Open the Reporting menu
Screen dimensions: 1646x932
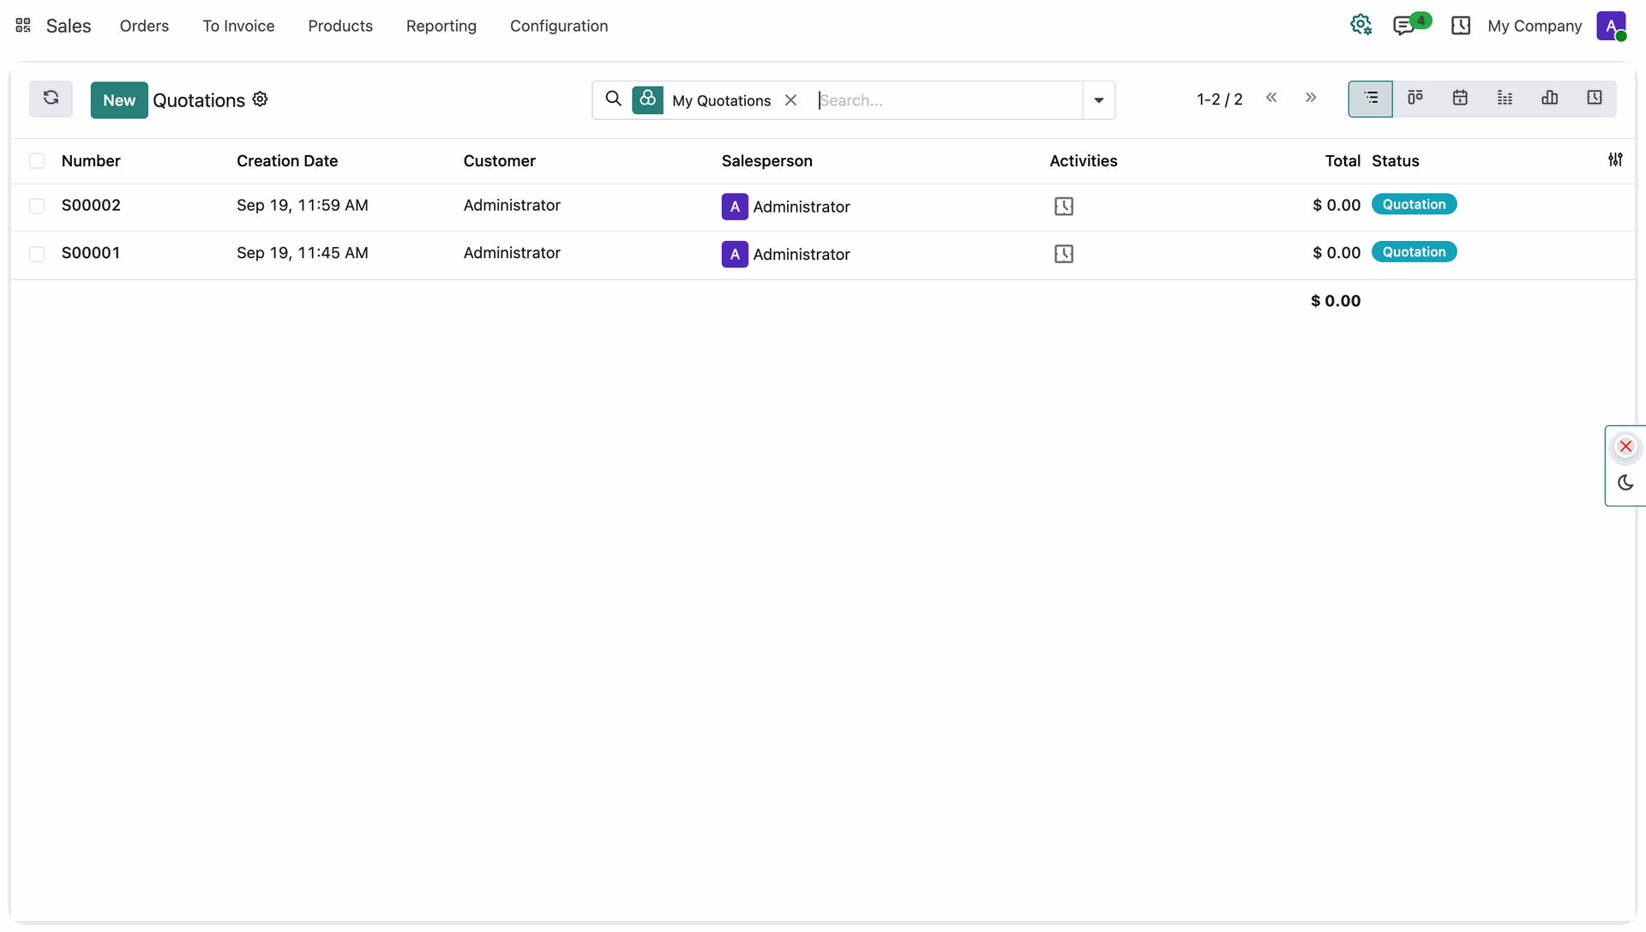[x=442, y=26]
